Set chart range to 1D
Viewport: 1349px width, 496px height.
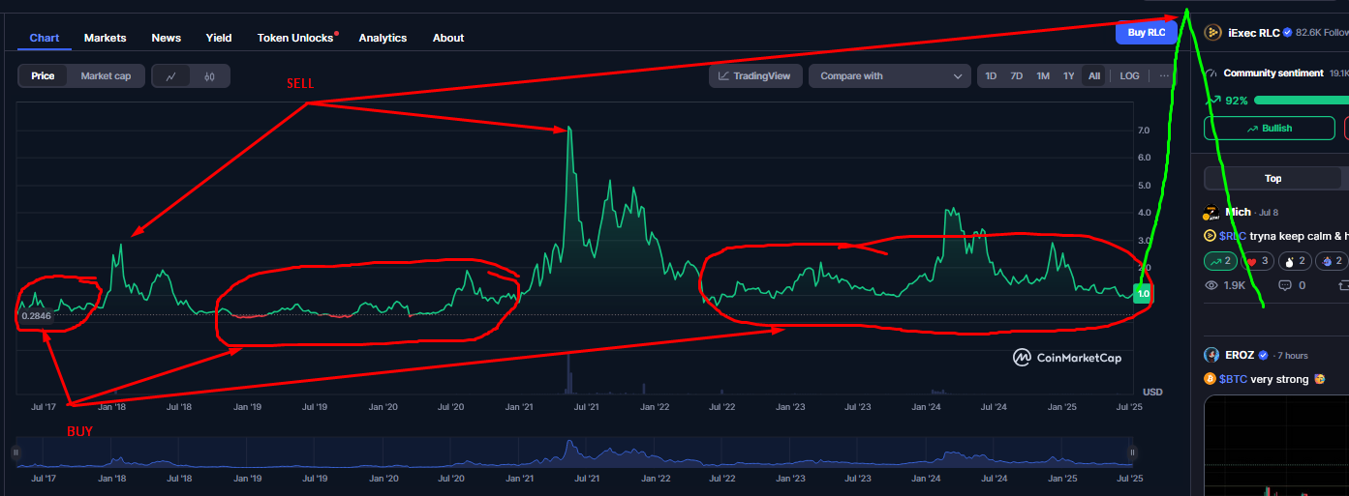tap(991, 75)
